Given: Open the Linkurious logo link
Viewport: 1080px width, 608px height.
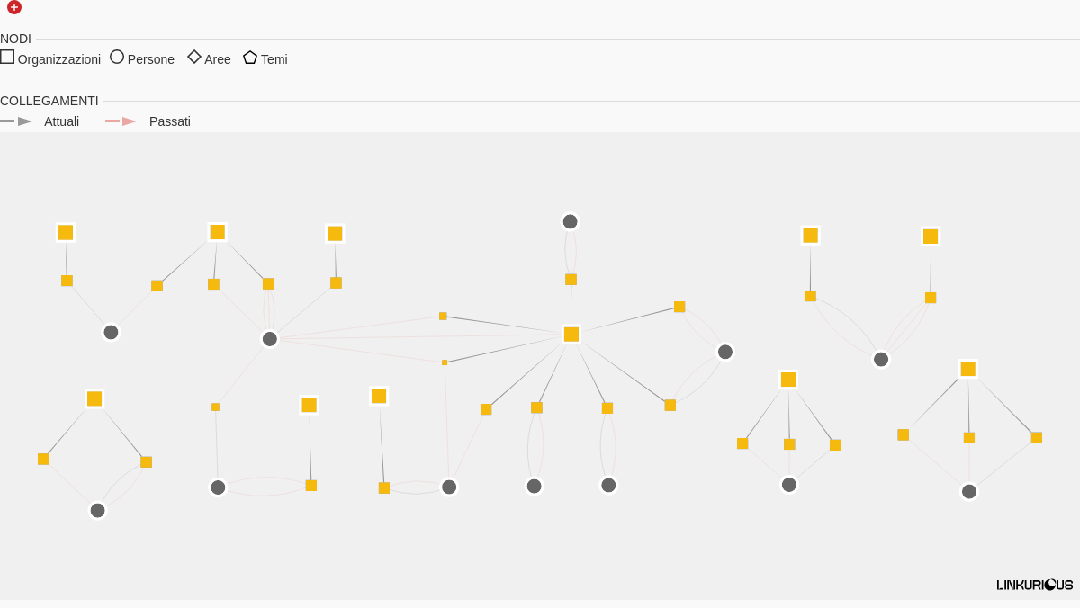Looking at the screenshot, I should pos(1034,585).
